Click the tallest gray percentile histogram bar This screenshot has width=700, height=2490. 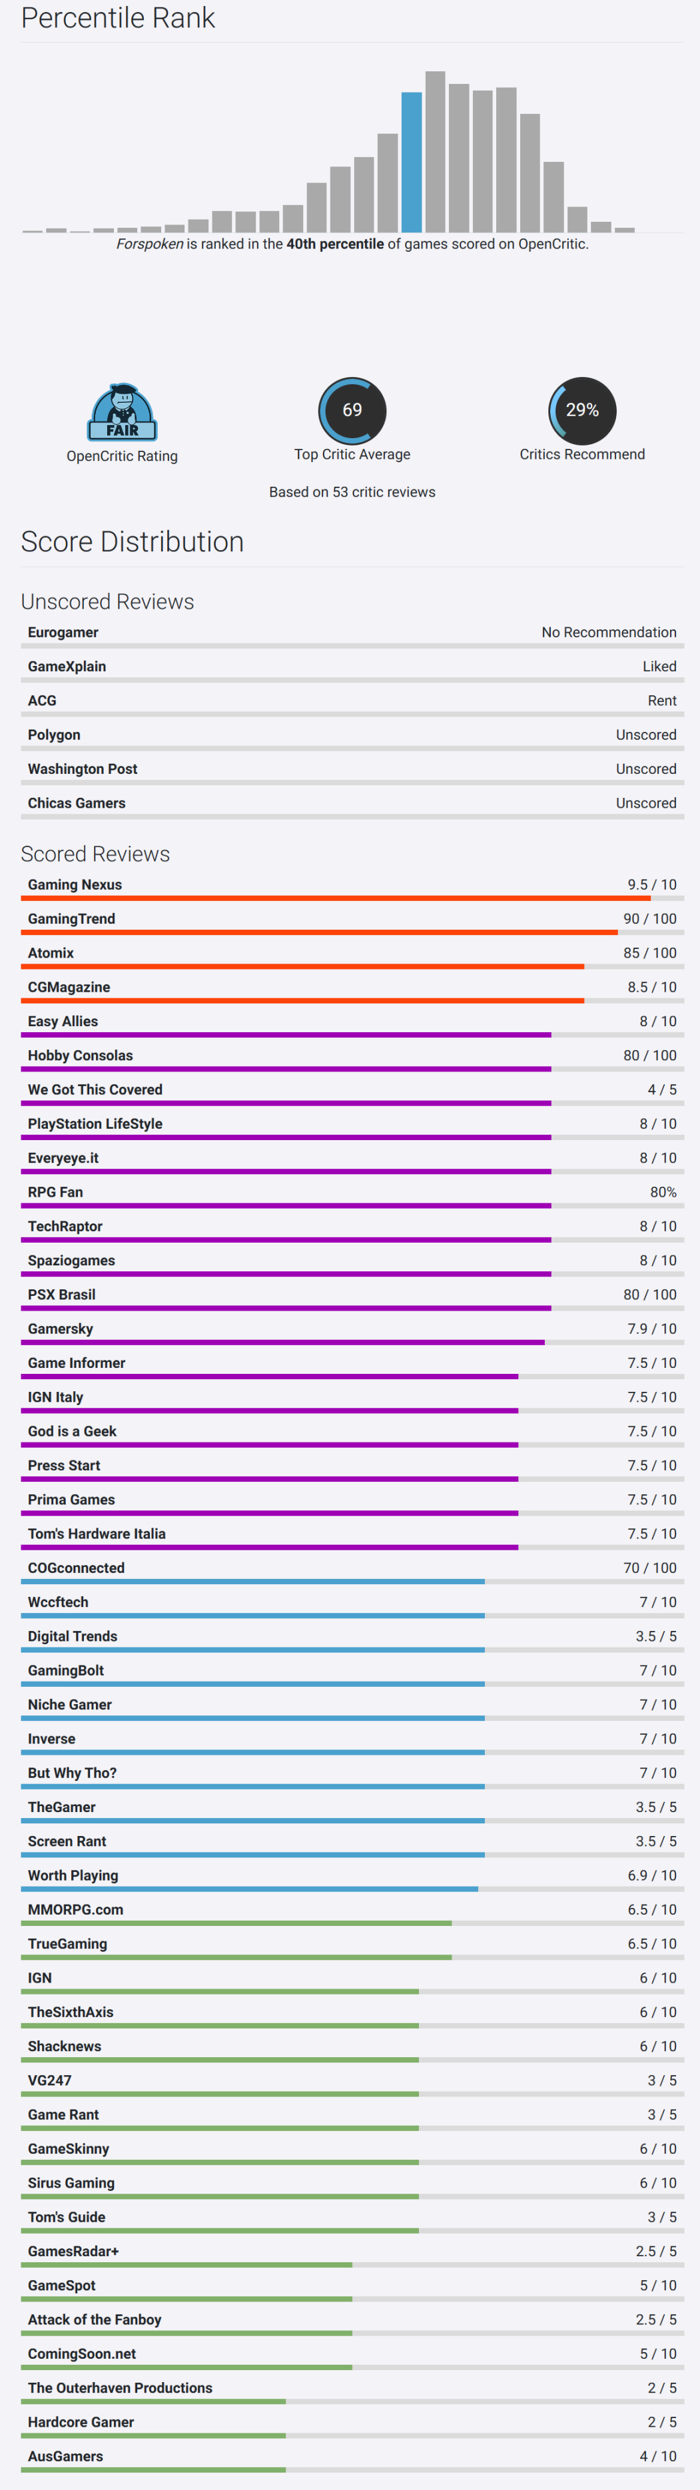tap(435, 152)
